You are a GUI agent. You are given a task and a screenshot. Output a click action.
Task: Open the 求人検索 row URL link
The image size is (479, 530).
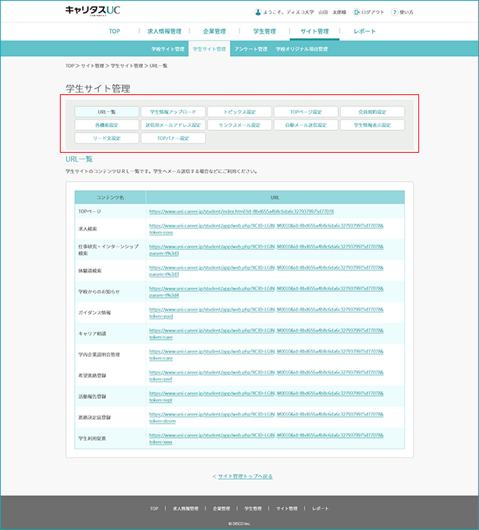point(266,229)
